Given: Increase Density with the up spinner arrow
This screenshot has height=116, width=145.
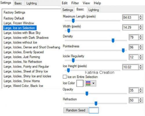Looking at the screenshot, I should (141, 36).
